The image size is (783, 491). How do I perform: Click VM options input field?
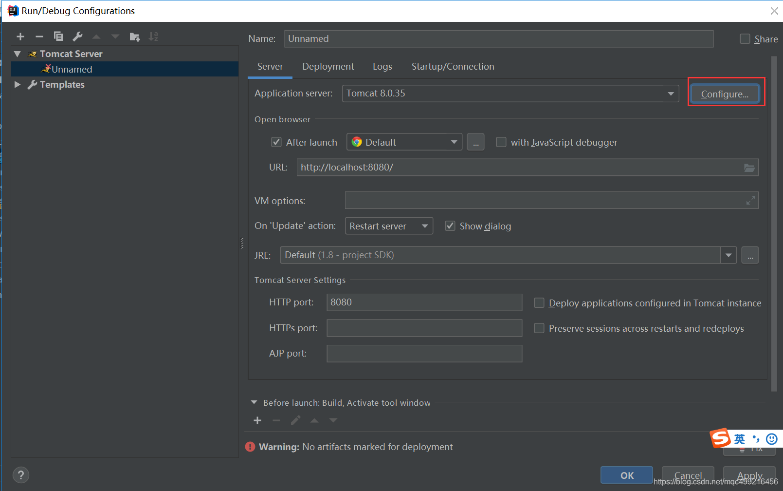[x=552, y=200]
